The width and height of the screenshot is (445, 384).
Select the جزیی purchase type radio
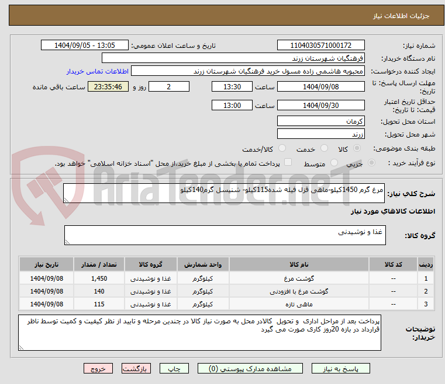(x=371, y=163)
